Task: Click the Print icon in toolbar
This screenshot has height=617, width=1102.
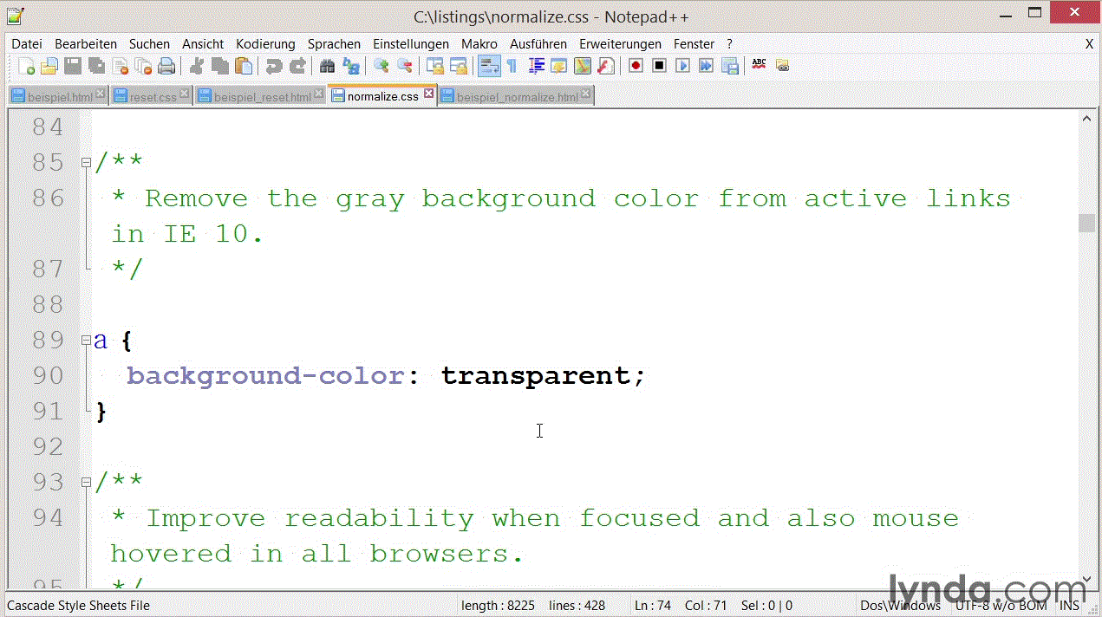Action: (166, 66)
